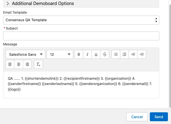Viewport: 171px width, 124px height.
Task: Click the Subject input field
Action: [81, 36]
